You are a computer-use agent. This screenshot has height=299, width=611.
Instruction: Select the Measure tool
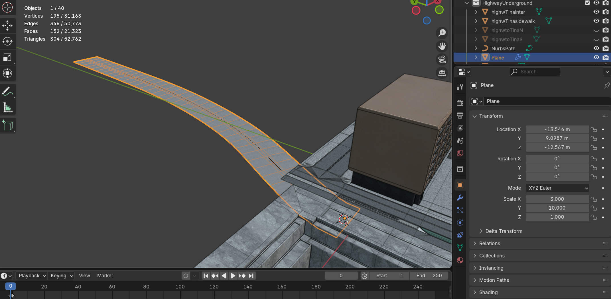click(x=7, y=108)
